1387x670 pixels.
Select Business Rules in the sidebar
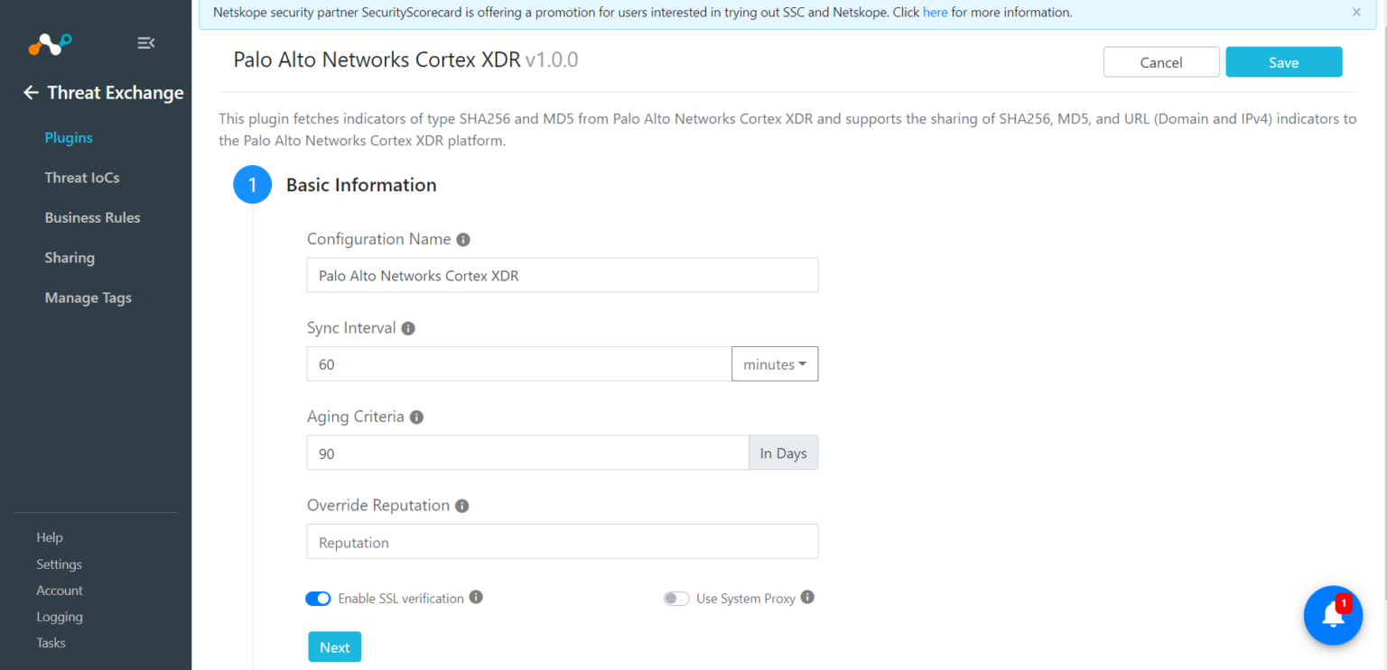click(x=92, y=217)
